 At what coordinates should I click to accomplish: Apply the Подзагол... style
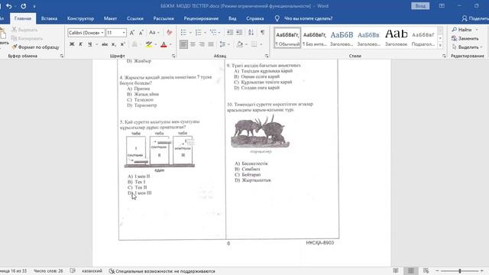tap(423, 38)
